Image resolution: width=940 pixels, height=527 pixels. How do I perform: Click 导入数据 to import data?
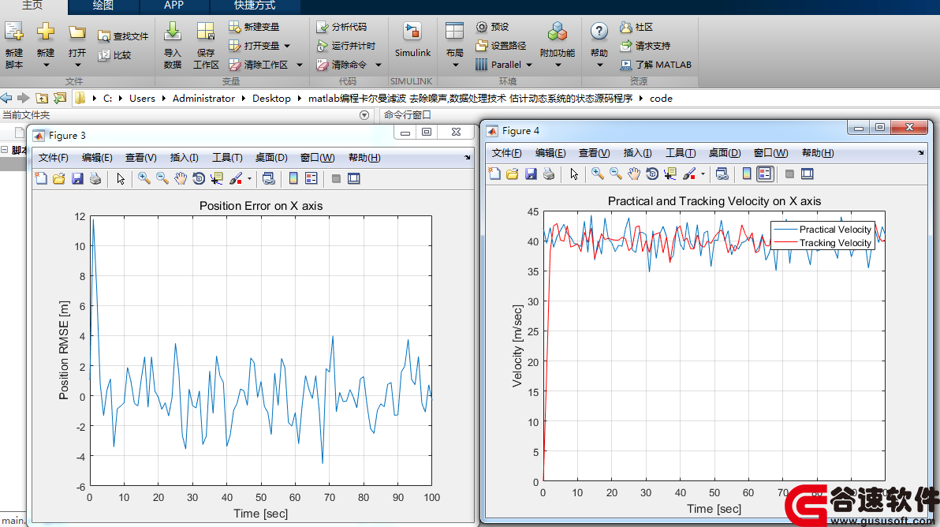pos(173,47)
